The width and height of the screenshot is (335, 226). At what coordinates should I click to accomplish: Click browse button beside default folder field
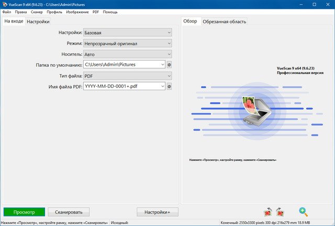(169, 65)
